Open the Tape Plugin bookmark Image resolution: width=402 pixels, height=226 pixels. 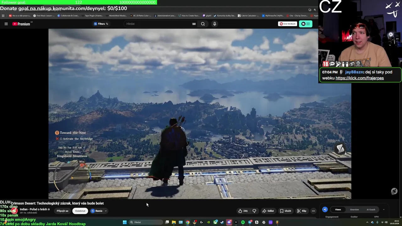tap(92, 15)
